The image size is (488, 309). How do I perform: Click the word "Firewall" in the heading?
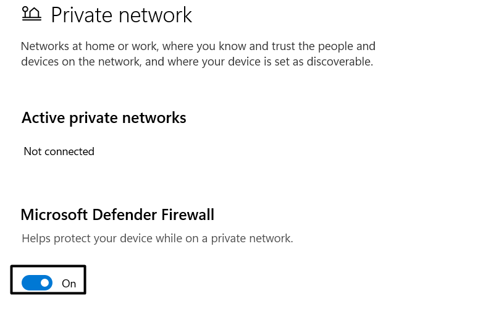(185, 214)
